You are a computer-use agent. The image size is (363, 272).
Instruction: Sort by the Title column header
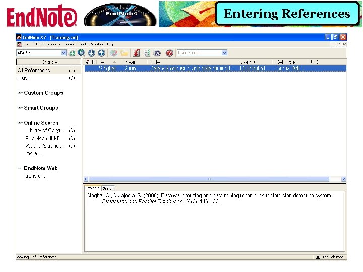194,62
